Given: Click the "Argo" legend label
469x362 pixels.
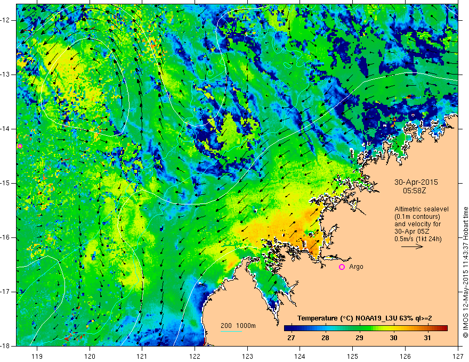Looking at the screenshot, I should click(x=356, y=267).
